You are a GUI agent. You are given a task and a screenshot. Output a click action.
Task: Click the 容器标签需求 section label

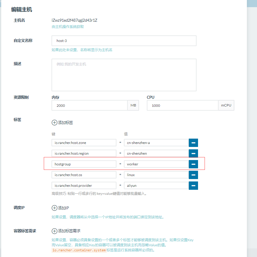[x=25, y=231]
